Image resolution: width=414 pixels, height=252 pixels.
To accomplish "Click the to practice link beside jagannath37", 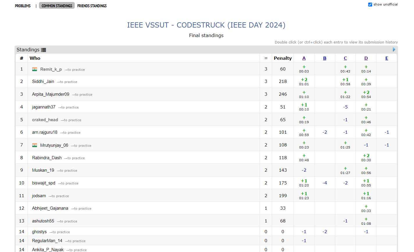I will click(68, 107).
